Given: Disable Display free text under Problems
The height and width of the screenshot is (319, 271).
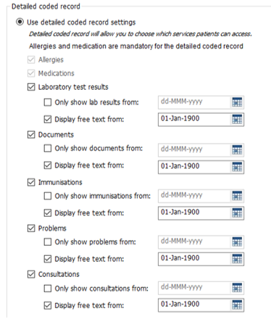Looking at the screenshot, I should [x=48, y=259].
